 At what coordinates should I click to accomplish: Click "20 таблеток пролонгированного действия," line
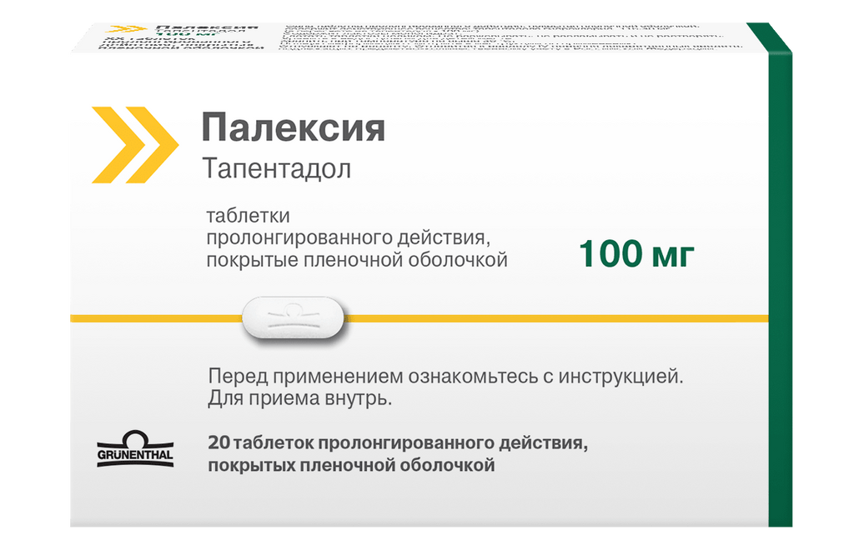pyautogui.click(x=398, y=442)
